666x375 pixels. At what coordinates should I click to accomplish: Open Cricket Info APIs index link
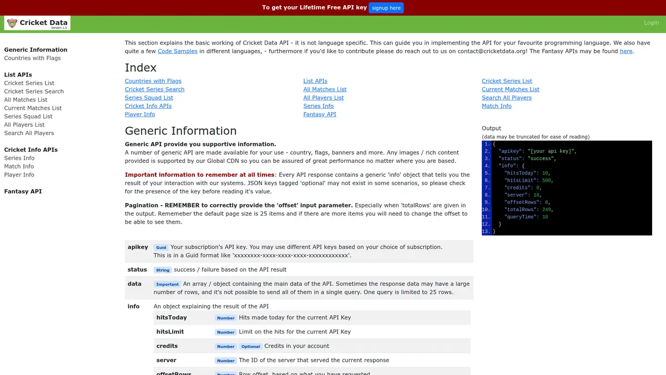(148, 106)
